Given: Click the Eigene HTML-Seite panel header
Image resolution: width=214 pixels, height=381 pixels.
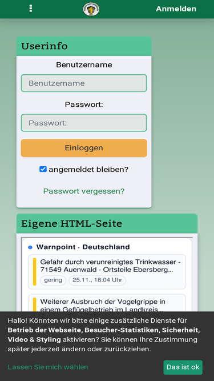Looking at the screenshot, I should (107, 223).
